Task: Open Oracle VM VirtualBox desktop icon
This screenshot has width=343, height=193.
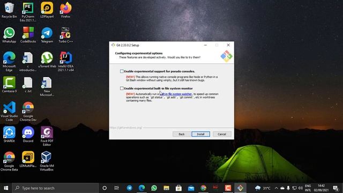Action: (47, 161)
